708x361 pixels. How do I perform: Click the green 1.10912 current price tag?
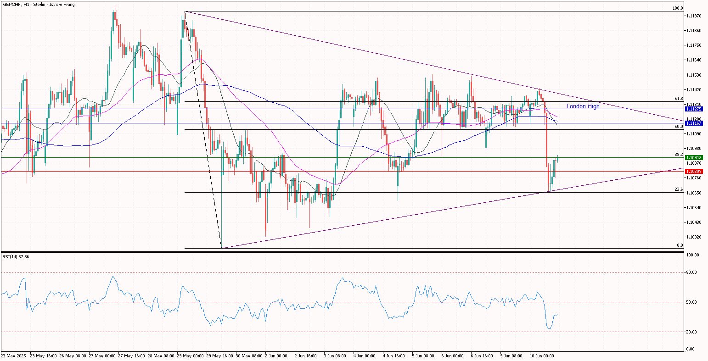coord(694,157)
